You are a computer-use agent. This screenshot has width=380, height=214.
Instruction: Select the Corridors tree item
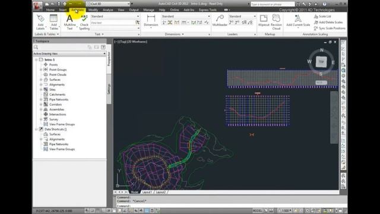click(x=55, y=105)
